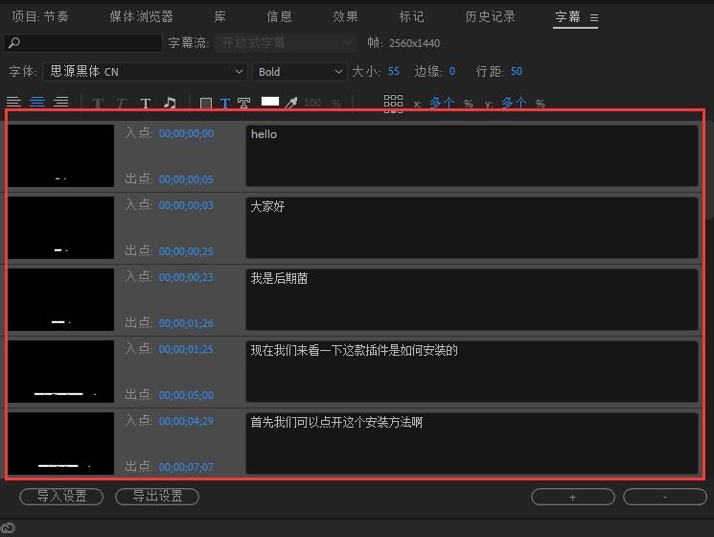Click the 现在我们来看一下这款插件是如何安装的 text box
This screenshot has width=714, height=537.
[472, 372]
